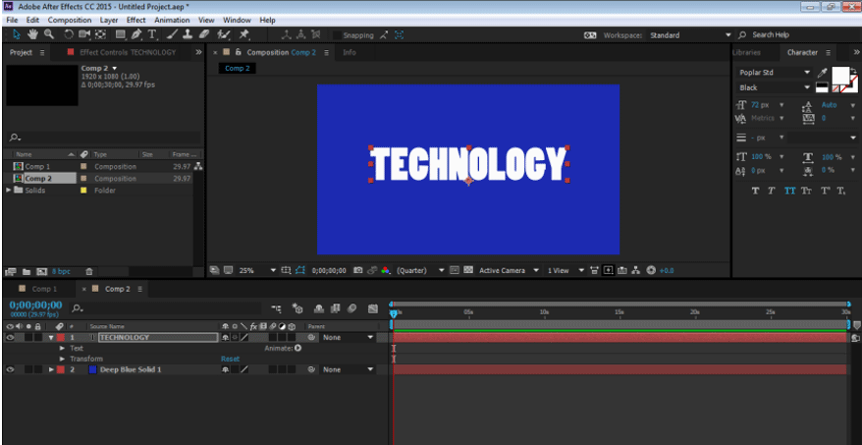This screenshot has width=862, height=445.
Task: Expand the Deep Blue Solid 1 layer
Action: pos(51,369)
